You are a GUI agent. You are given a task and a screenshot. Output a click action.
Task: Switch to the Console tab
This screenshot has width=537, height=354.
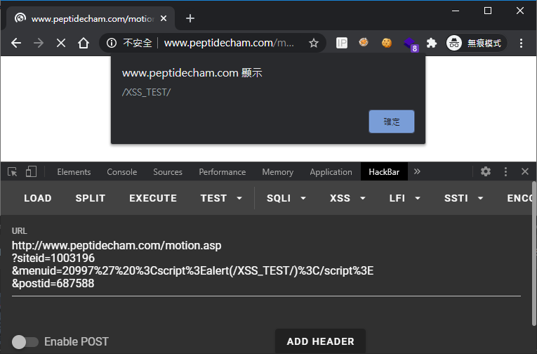122,171
